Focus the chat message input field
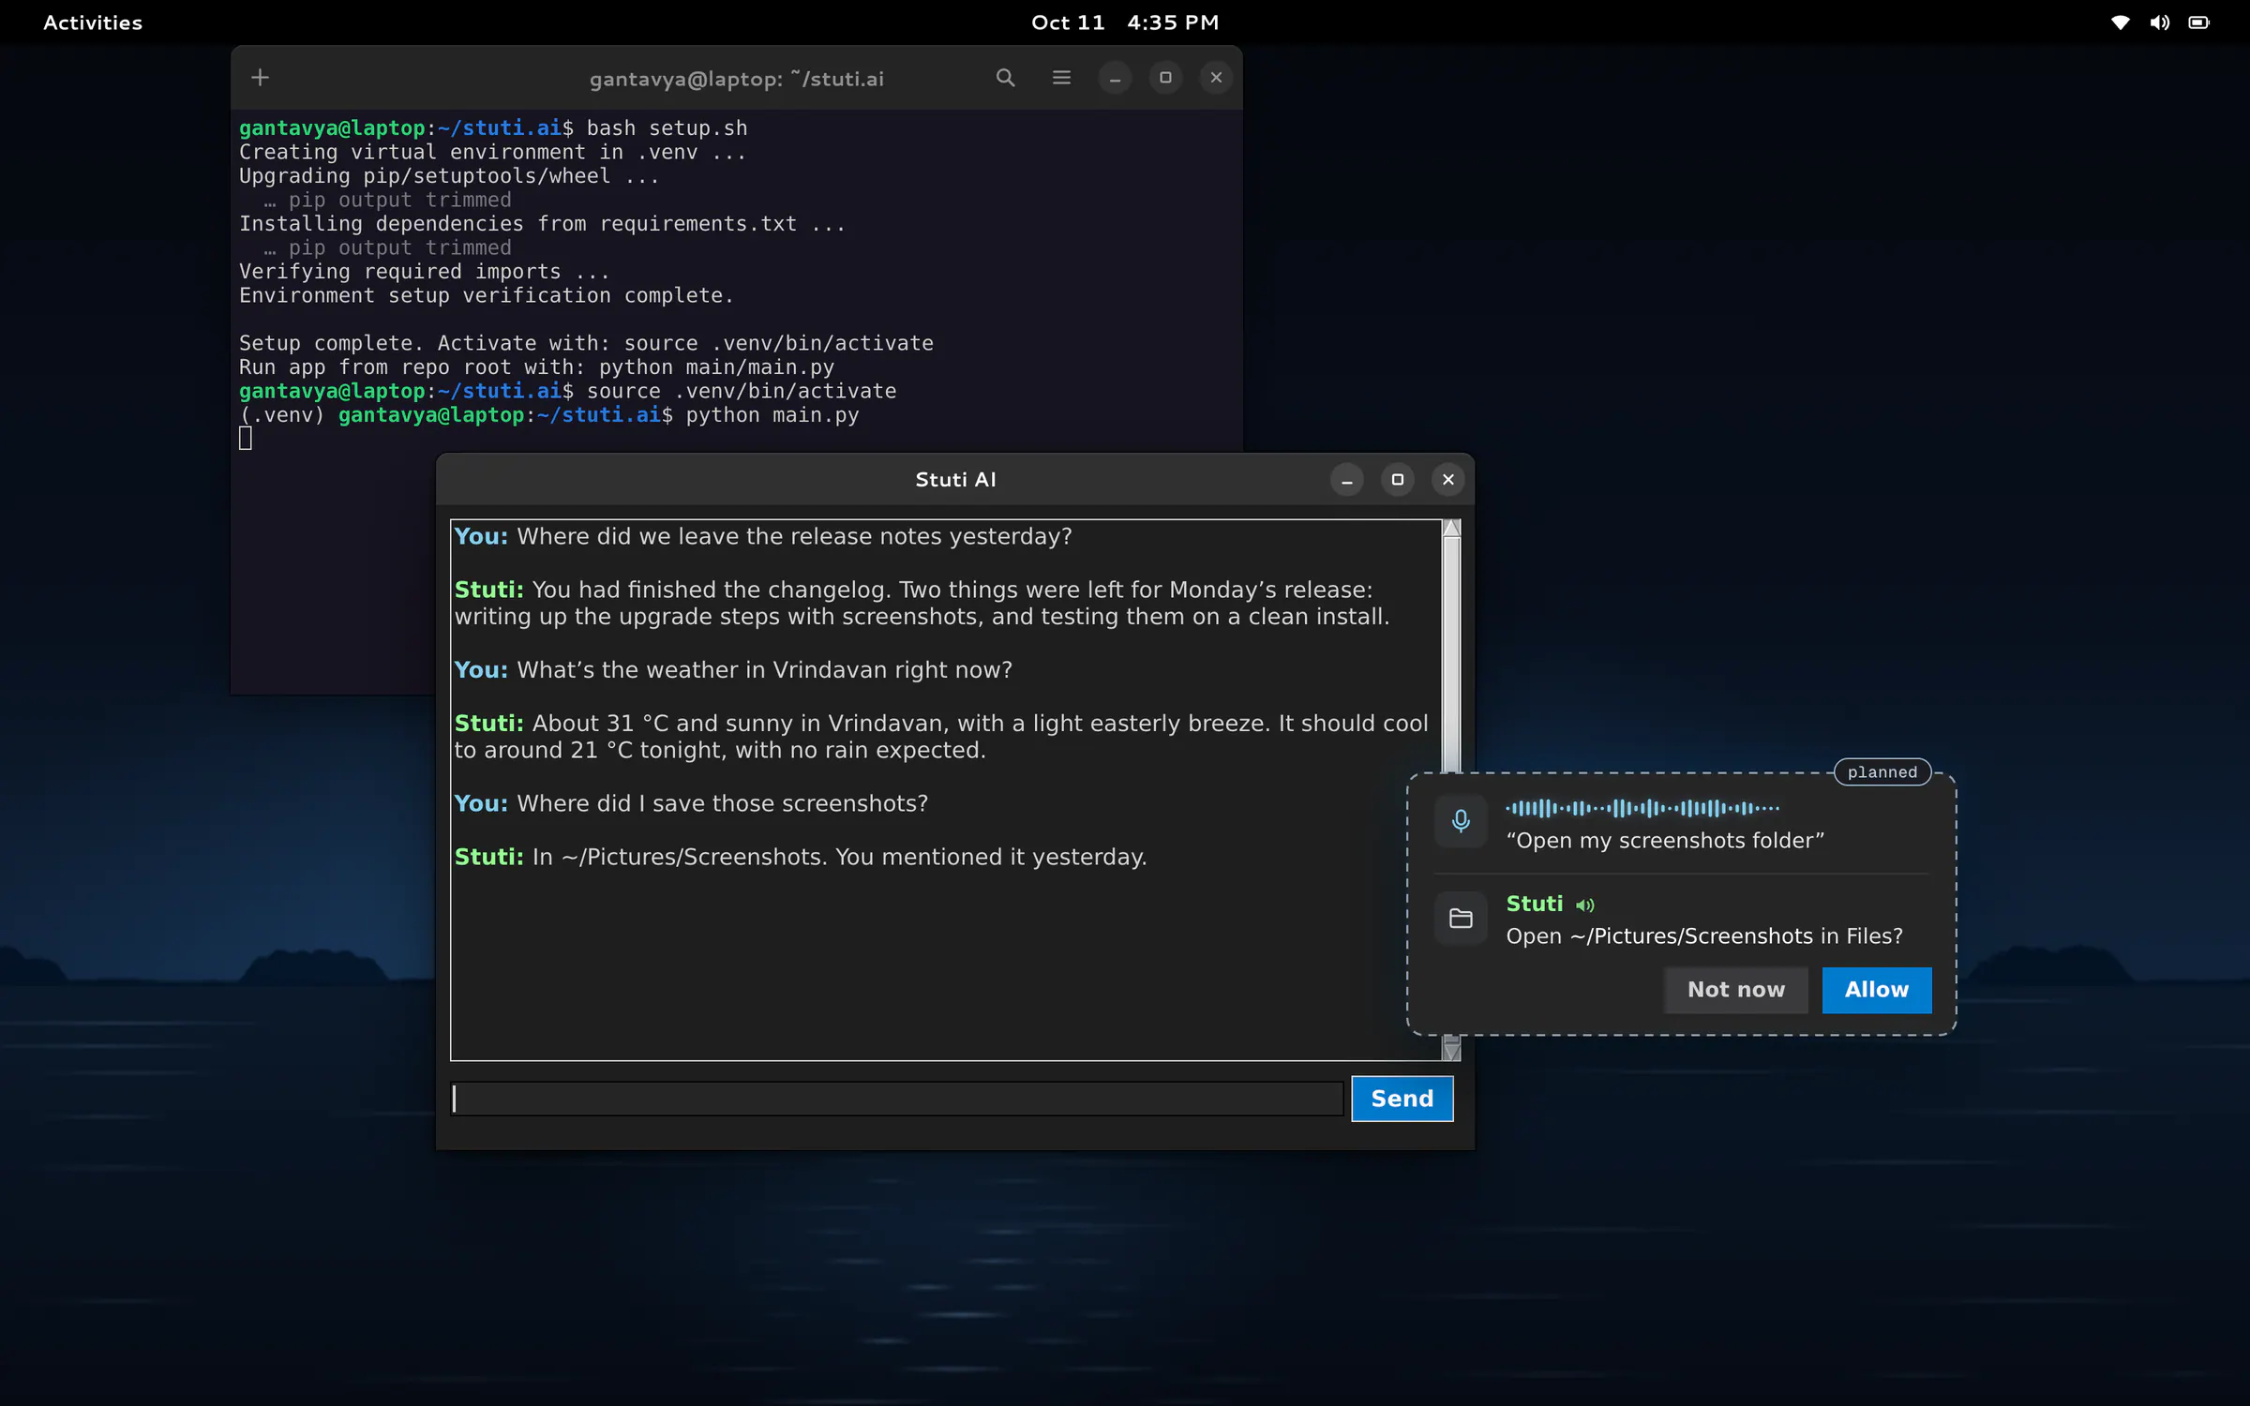 coord(897,1099)
